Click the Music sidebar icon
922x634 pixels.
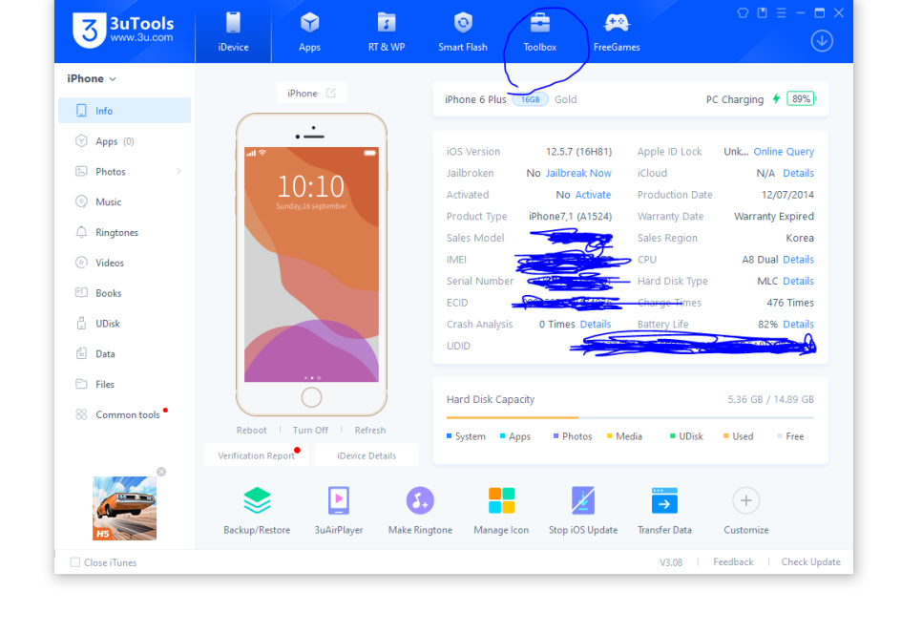coord(81,201)
